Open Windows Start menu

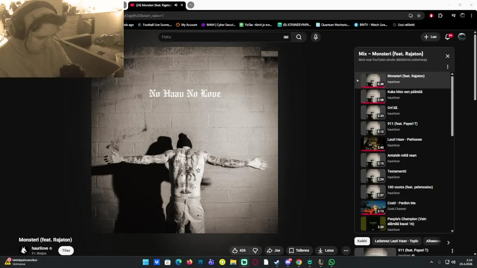point(145,262)
